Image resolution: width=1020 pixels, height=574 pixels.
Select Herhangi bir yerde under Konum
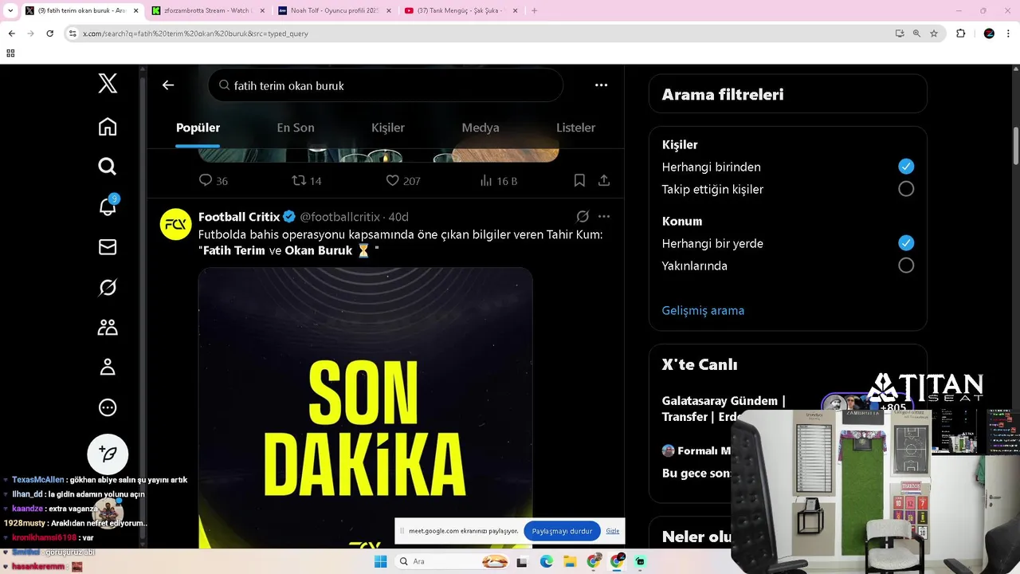pos(906,243)
